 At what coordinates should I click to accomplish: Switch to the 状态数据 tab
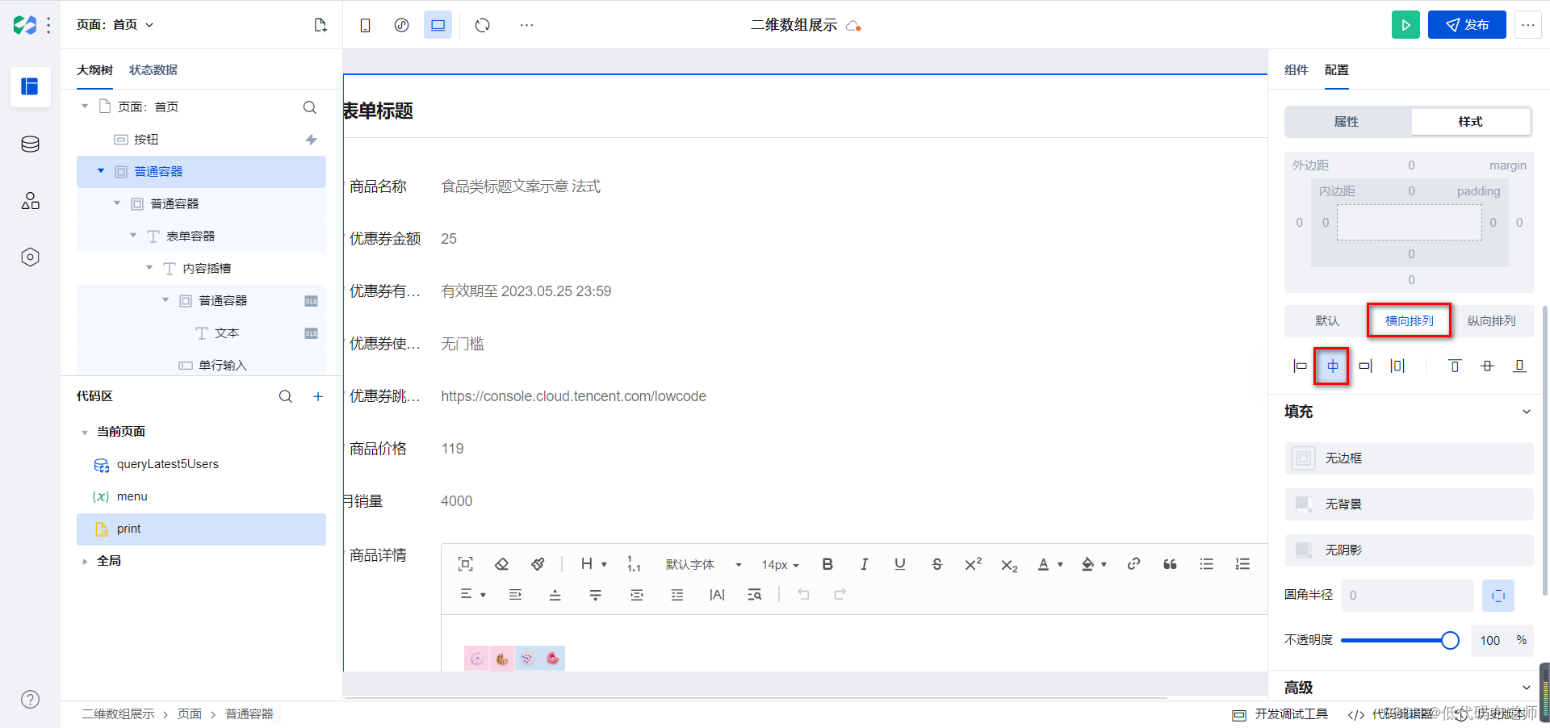[153, 70]
